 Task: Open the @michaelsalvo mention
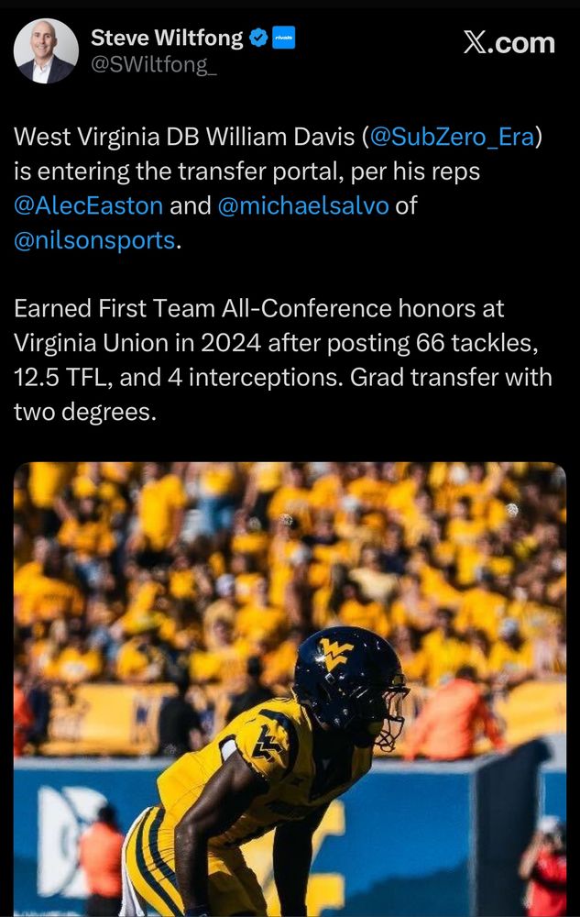coord(303,205)
